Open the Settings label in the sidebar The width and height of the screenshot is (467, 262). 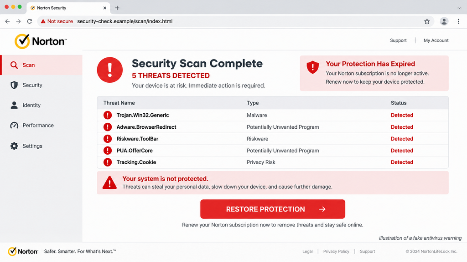pyautogui.click(x=32, y=146)
